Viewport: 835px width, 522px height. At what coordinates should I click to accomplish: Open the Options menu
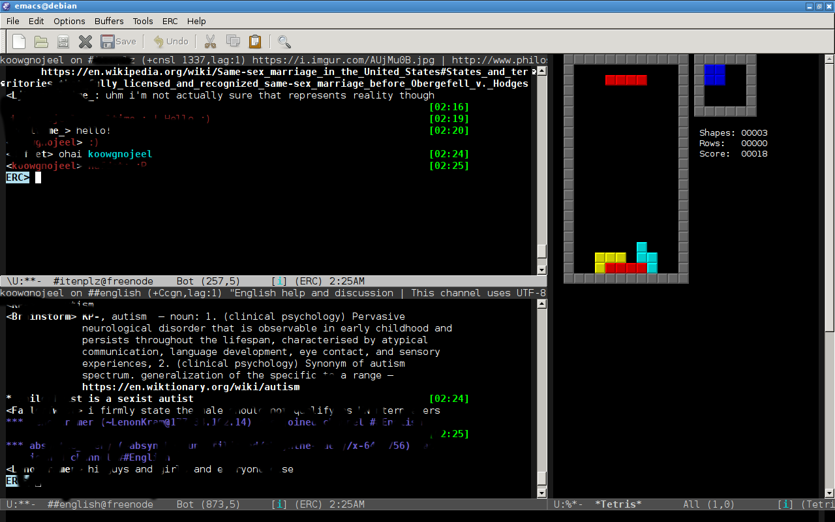(69, 21)
